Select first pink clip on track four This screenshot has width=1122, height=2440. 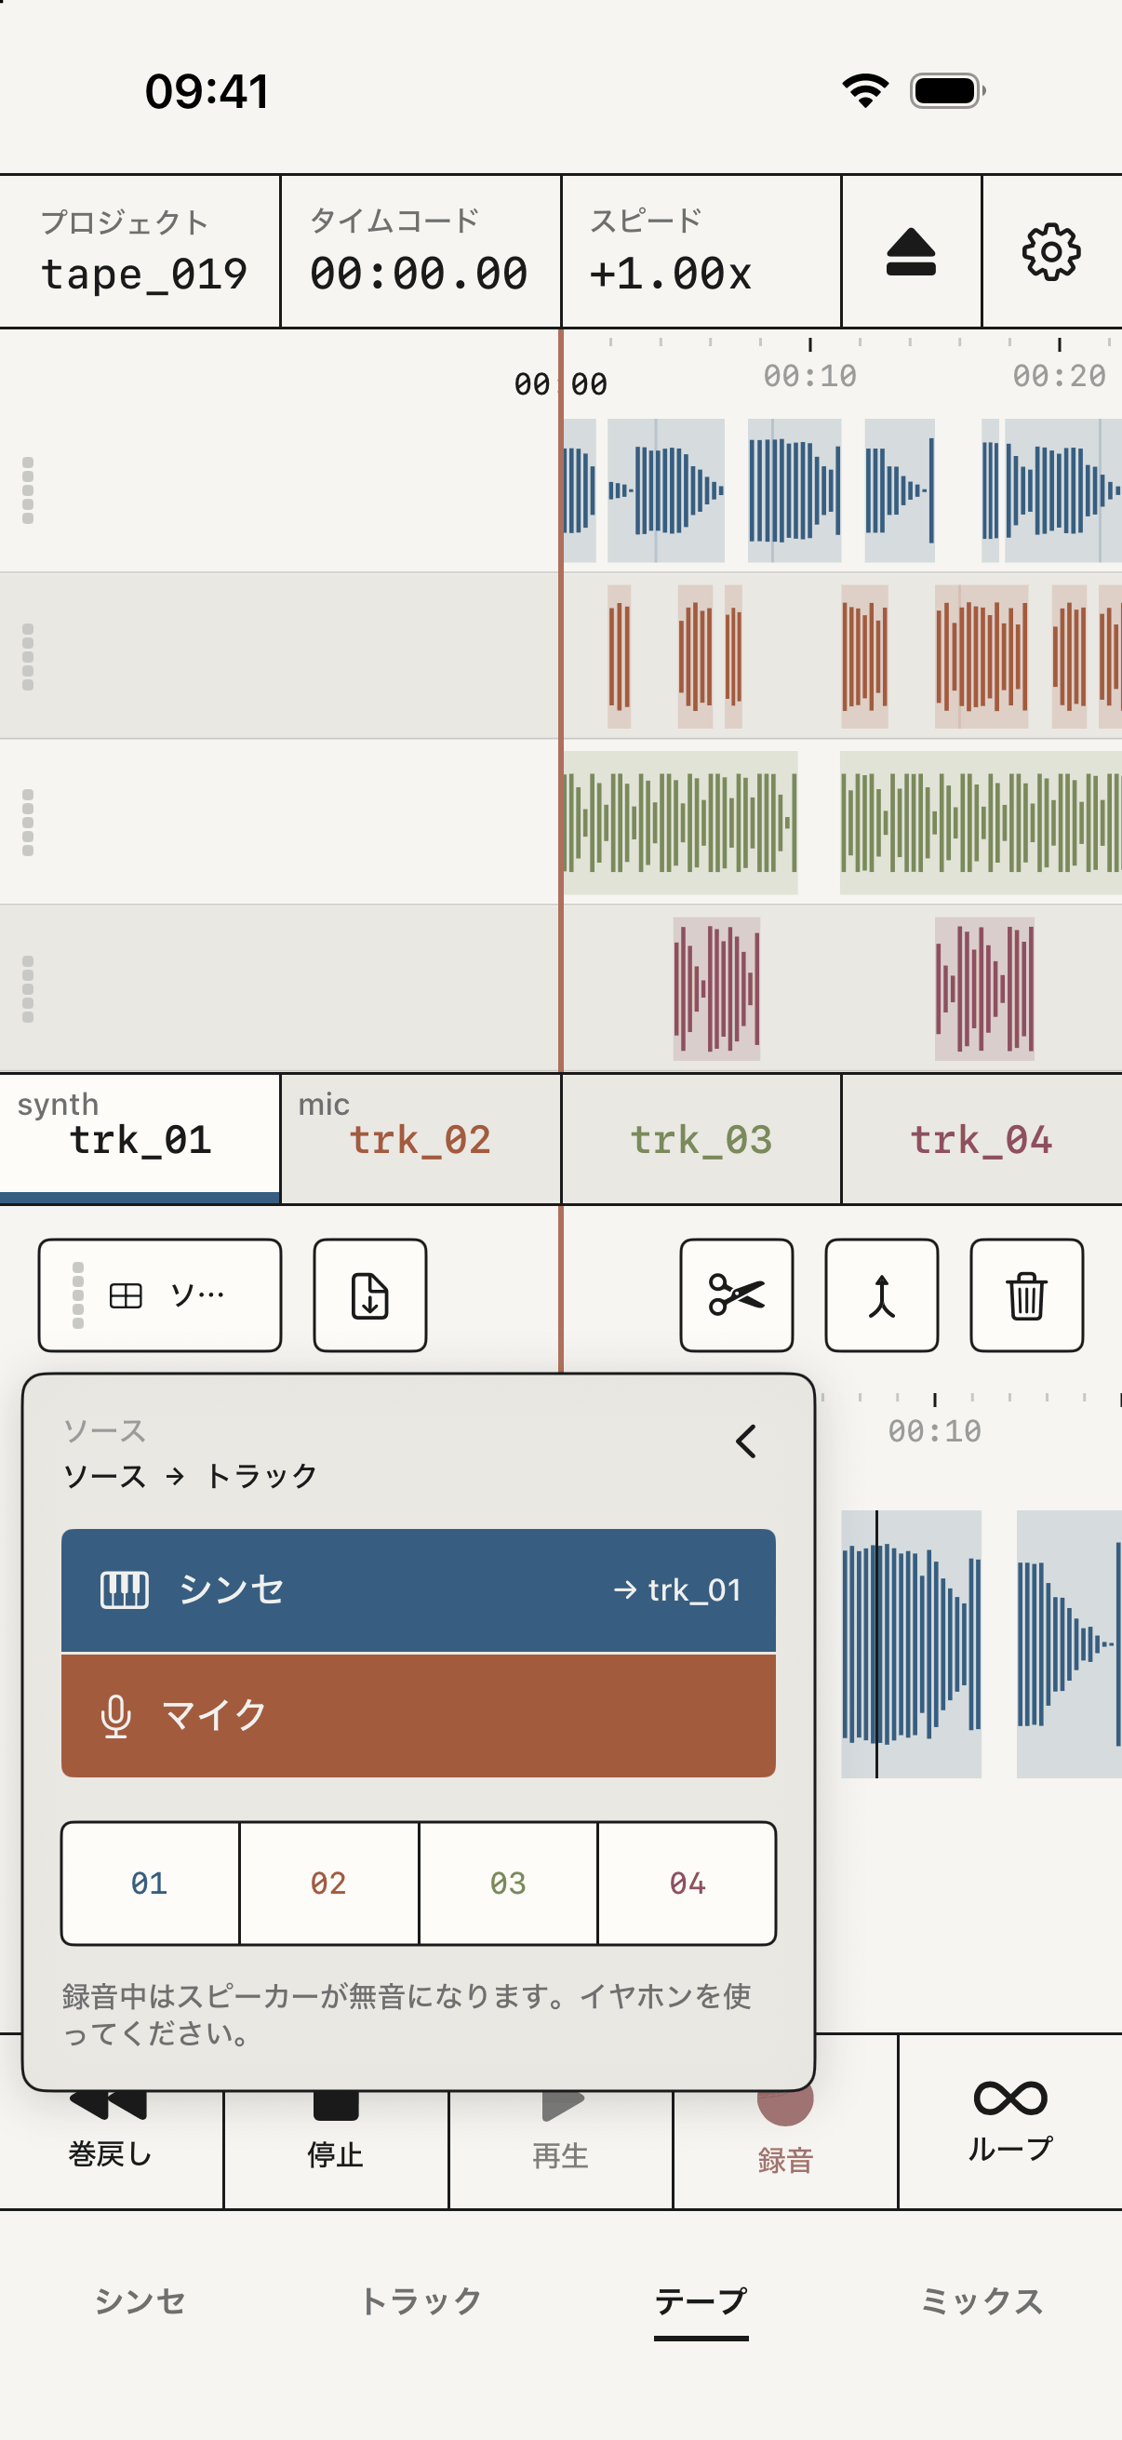click(x=716, y=989)
